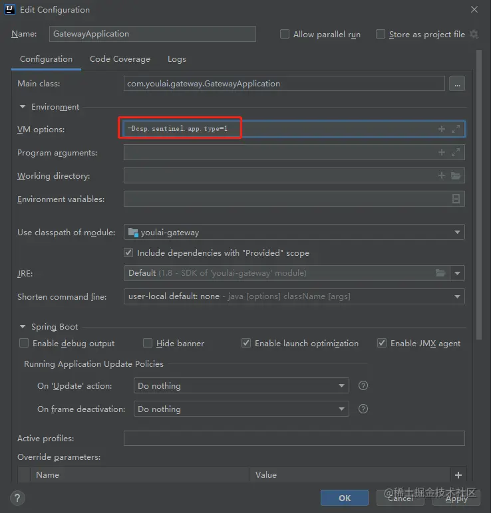Add an override parameter with plus icon
Viewport: 491px width, 513px height.
tap(458, 475)
